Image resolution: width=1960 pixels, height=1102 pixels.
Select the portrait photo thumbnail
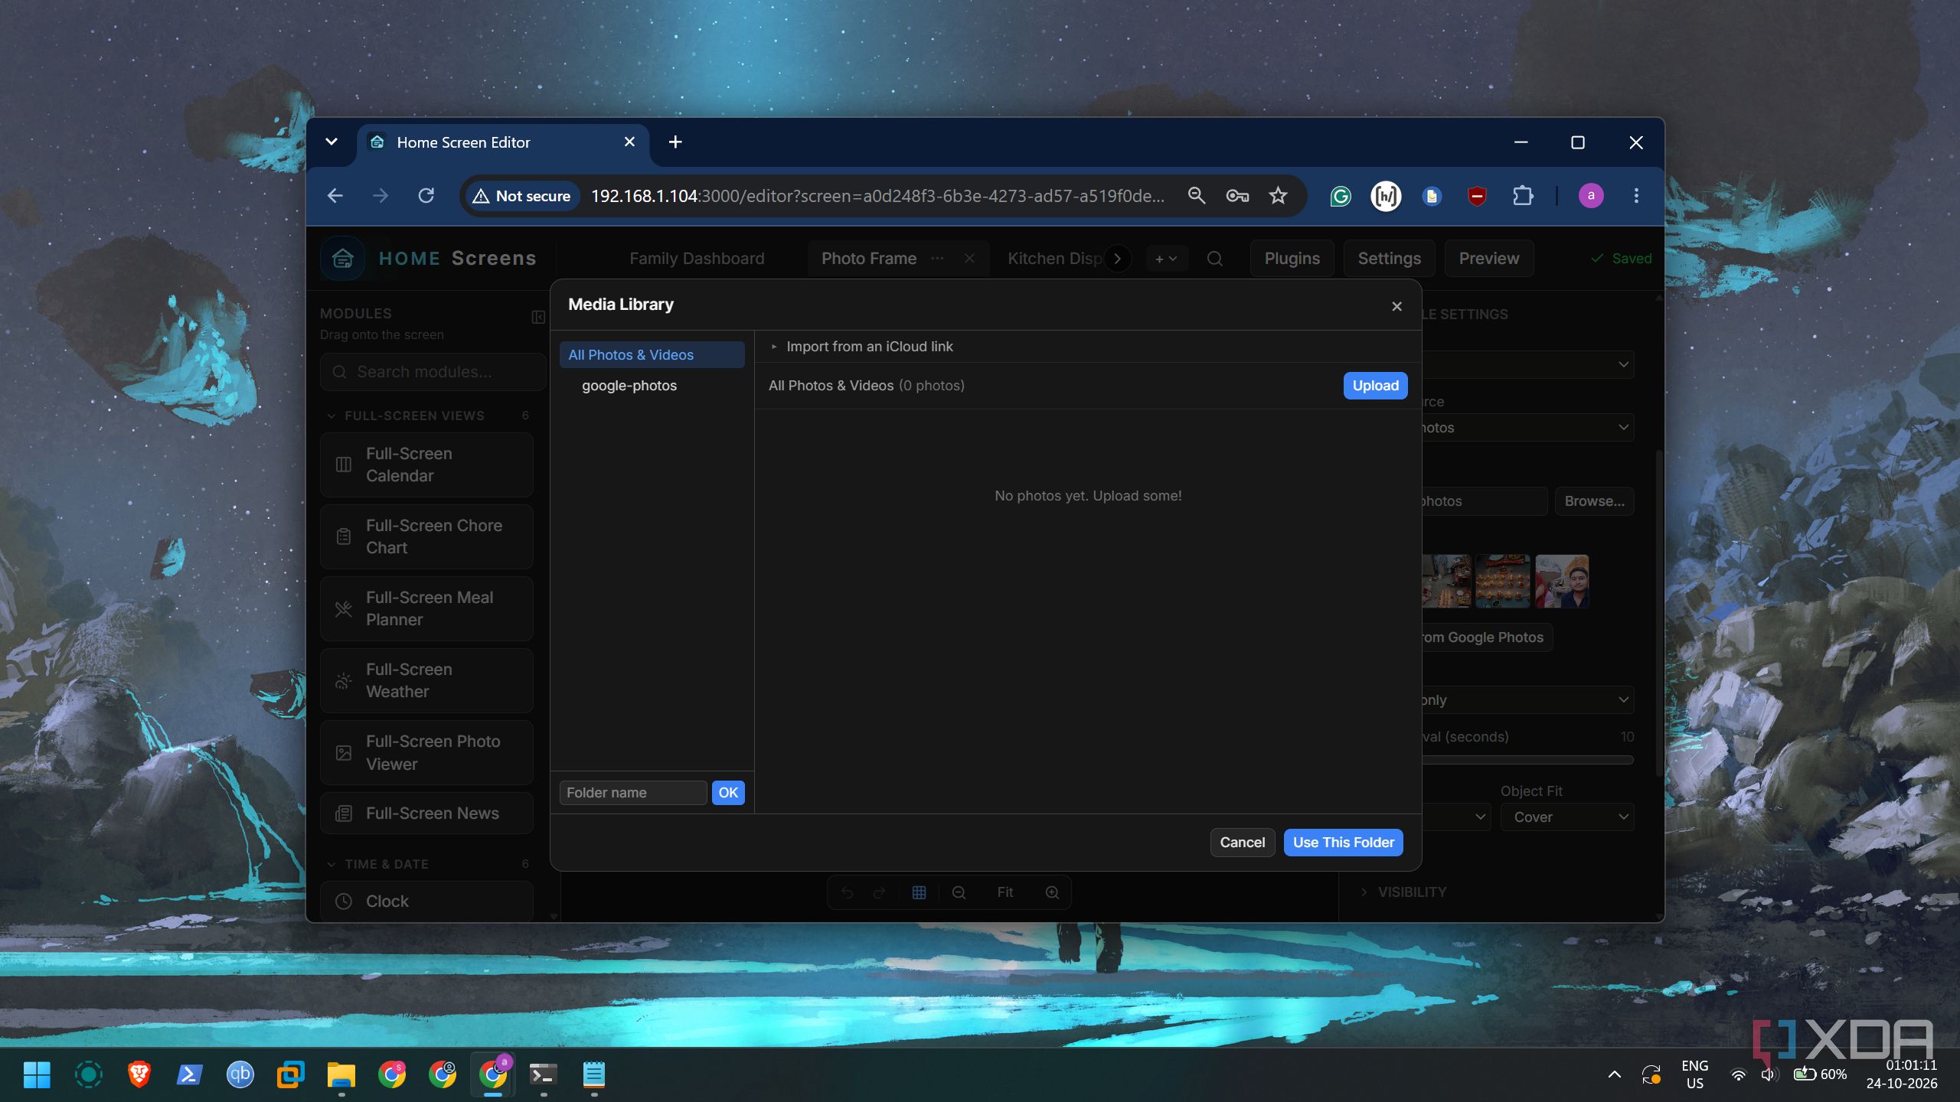(1562, 582)
